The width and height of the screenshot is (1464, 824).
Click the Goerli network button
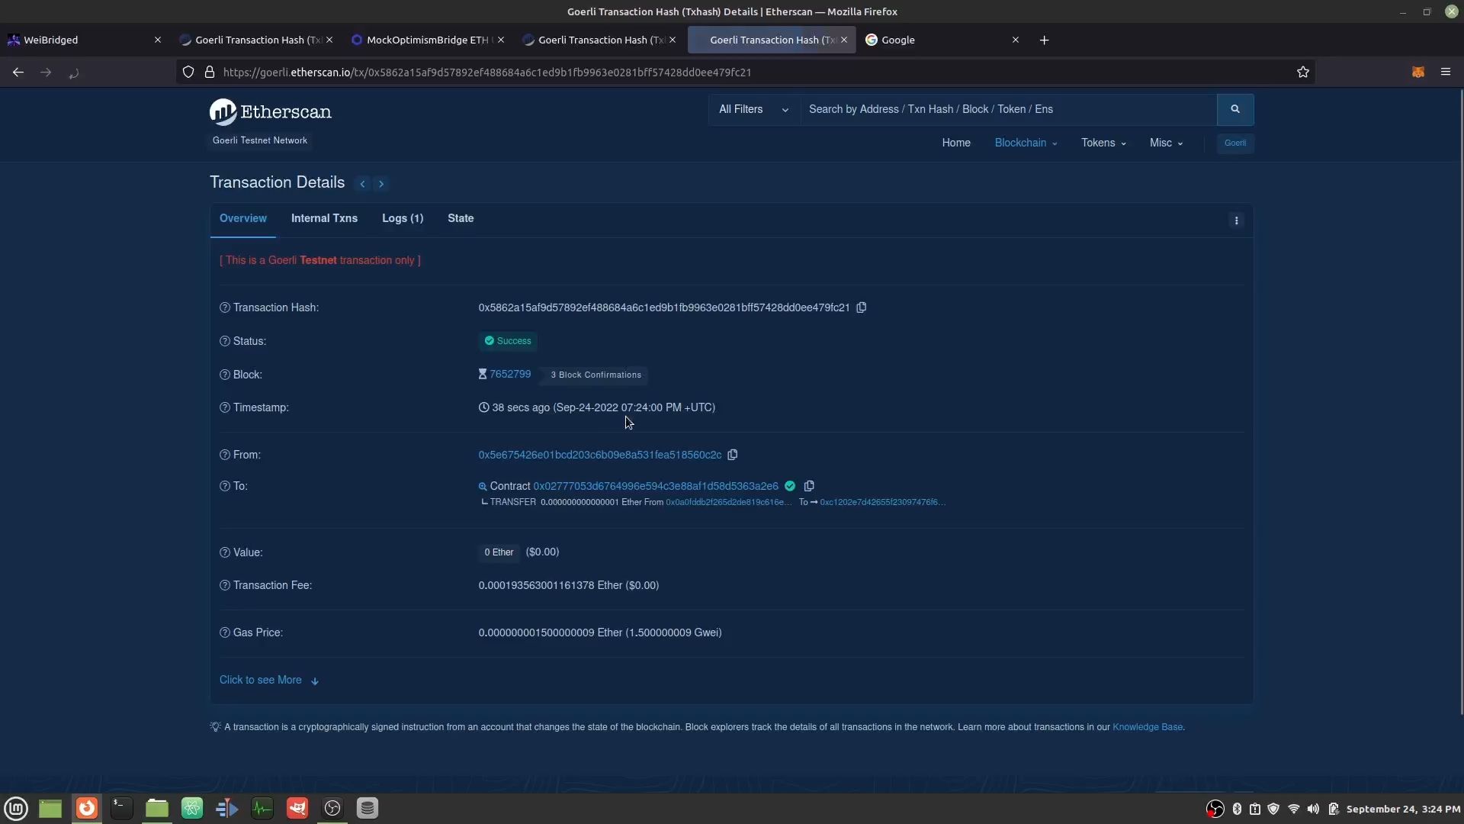pyautogui.click(x=1235, y=143)
